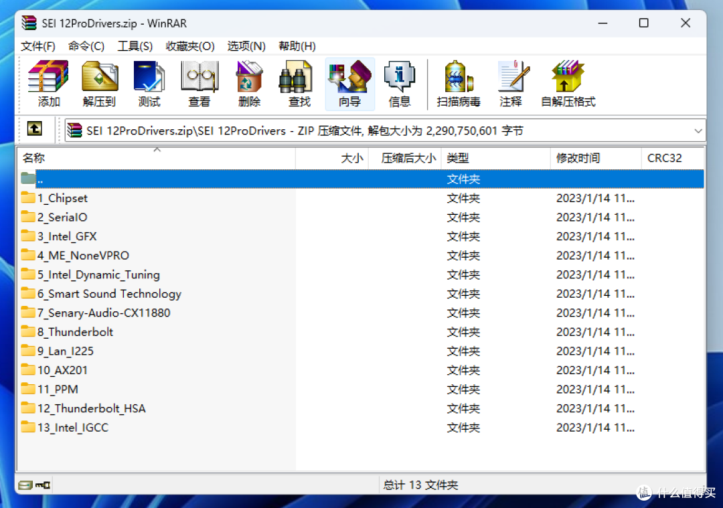Open the 帮助(H) menu
The image size is (723, 508).
tap(297, 46)
